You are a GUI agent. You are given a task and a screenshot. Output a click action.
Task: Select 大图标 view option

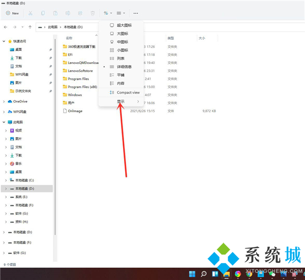tap(121, 34)
